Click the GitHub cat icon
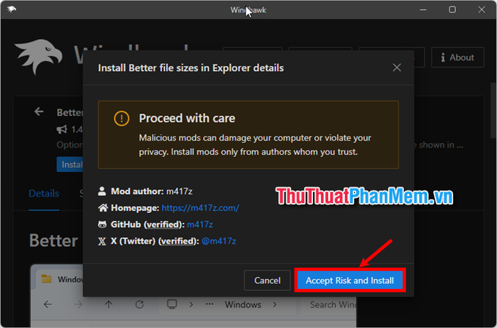Image resolution: width=497 pixels, height=328 pixels. (x=102, y=224)
